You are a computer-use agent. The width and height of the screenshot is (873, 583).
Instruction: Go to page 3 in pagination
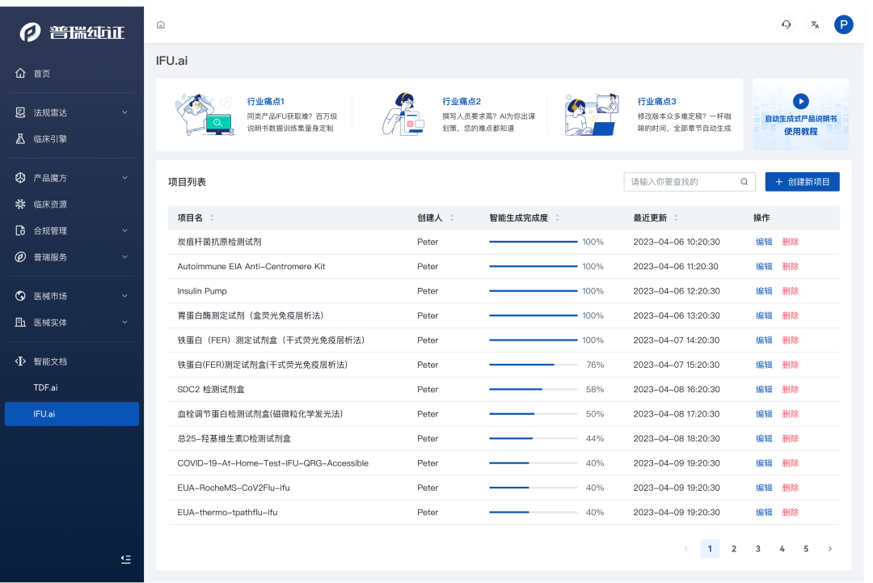coord(757,549)
